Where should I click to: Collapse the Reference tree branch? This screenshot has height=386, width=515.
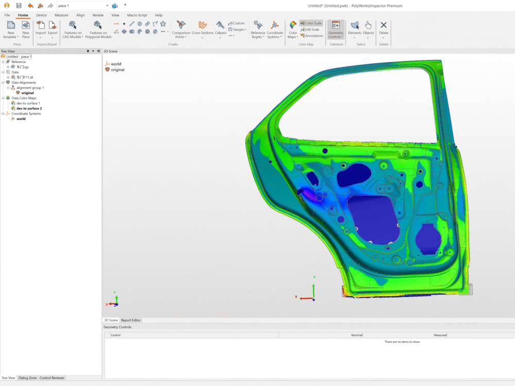(x=3, y=62)
